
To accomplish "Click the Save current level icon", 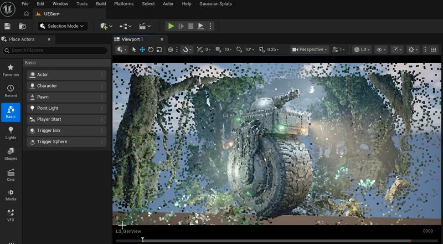I will point(7,26).
